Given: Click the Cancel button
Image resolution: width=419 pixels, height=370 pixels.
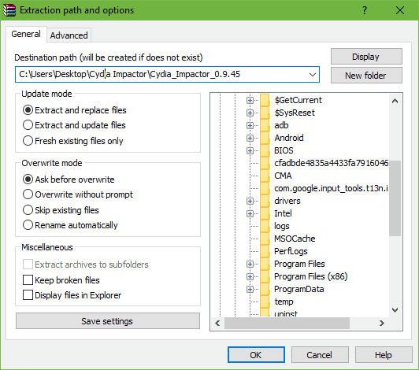Looking at the screenshot, I should pos(320,355).
